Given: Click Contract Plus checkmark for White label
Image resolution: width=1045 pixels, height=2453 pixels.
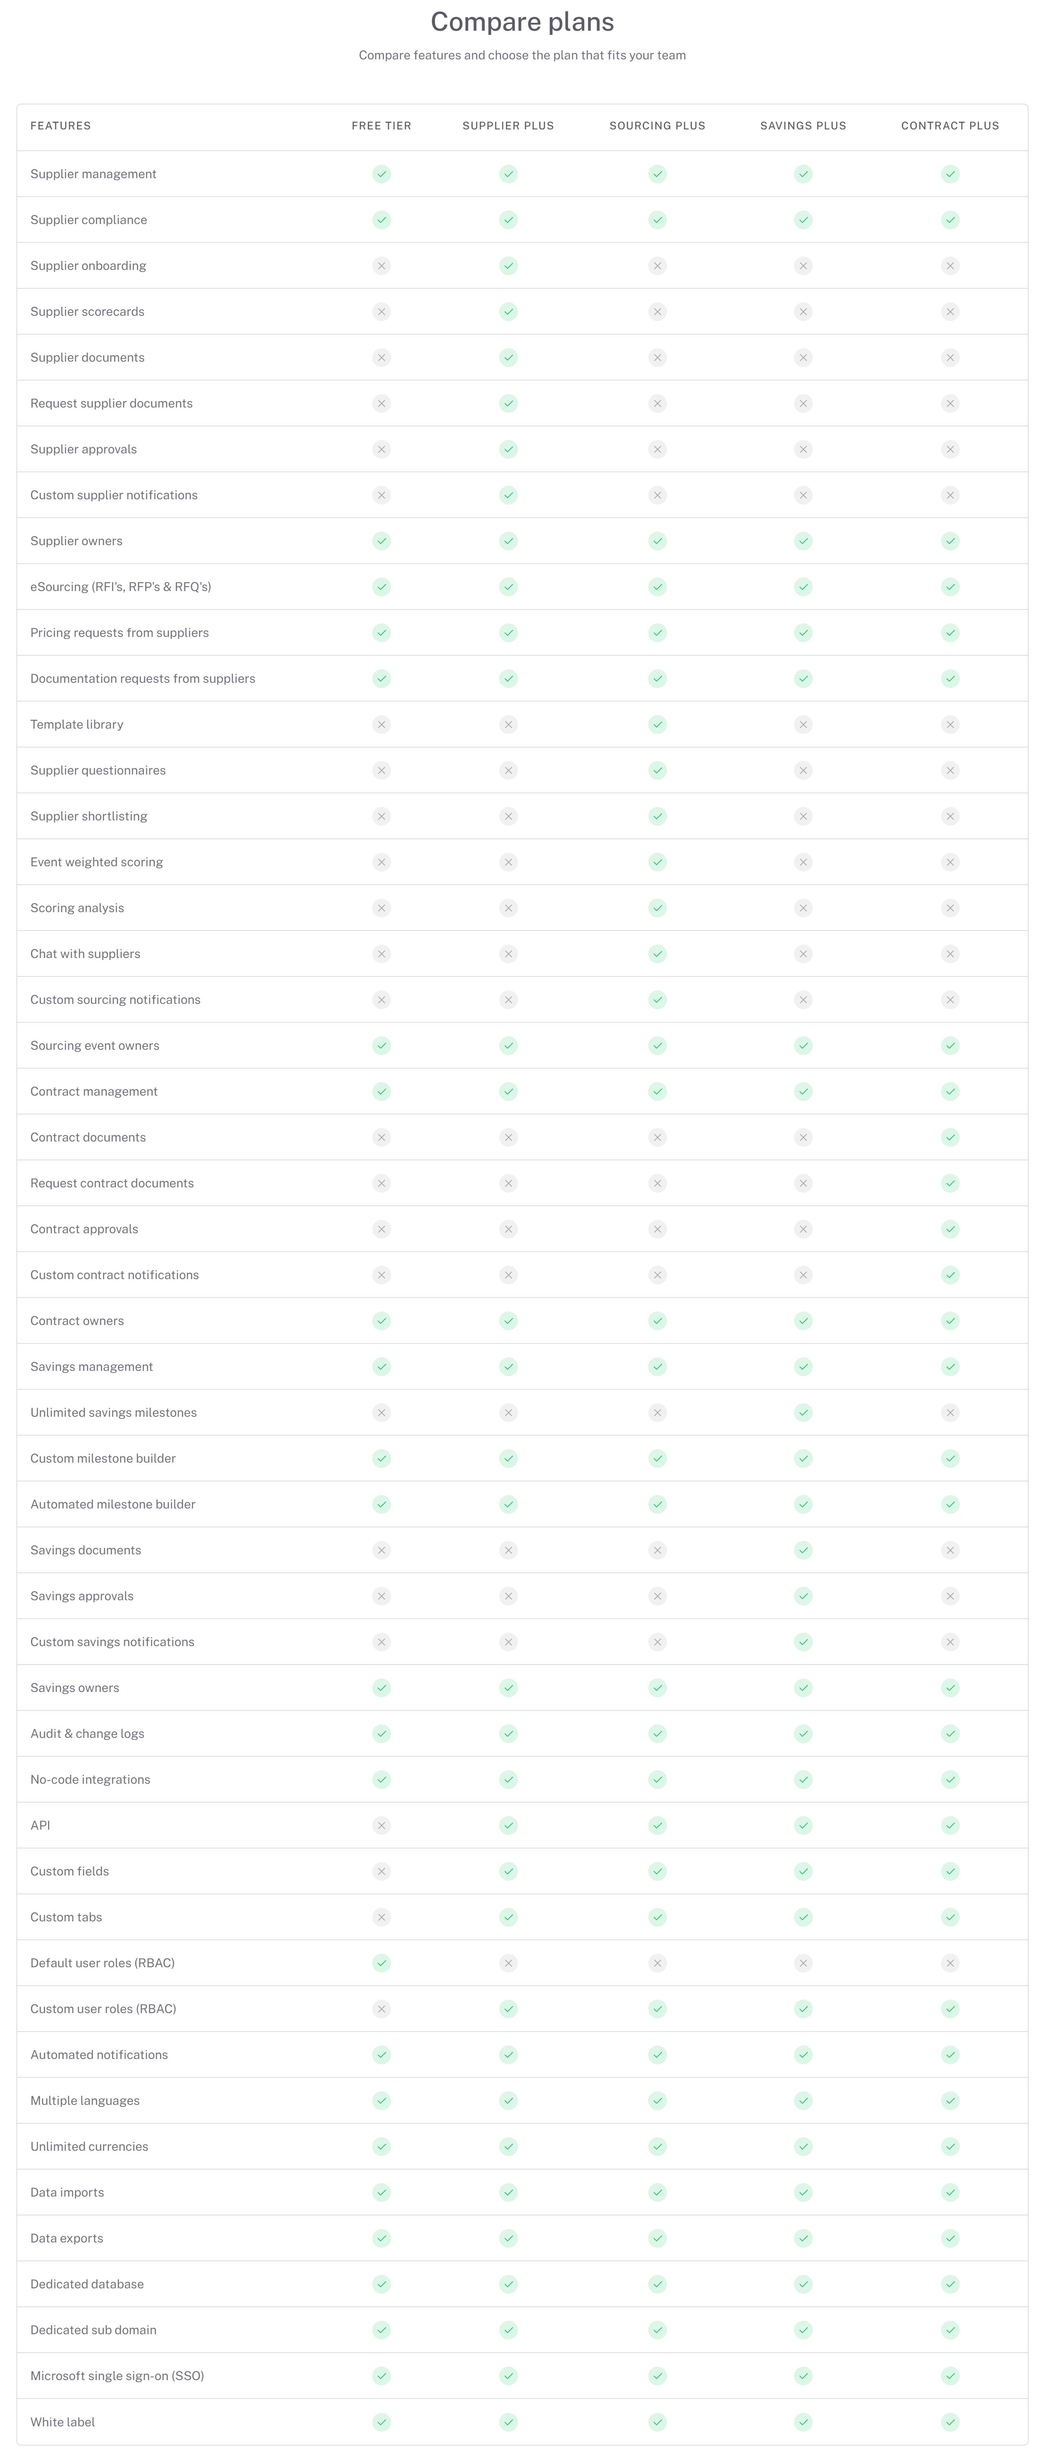Looking at the screenshot, I should (x=950, y=2421).
